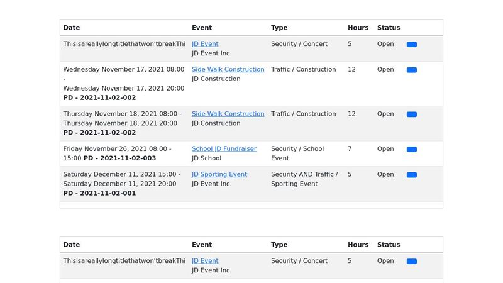Click the Open status on JD Sporting Event row
The image size is (503, 283).
[x=385, y=174]
